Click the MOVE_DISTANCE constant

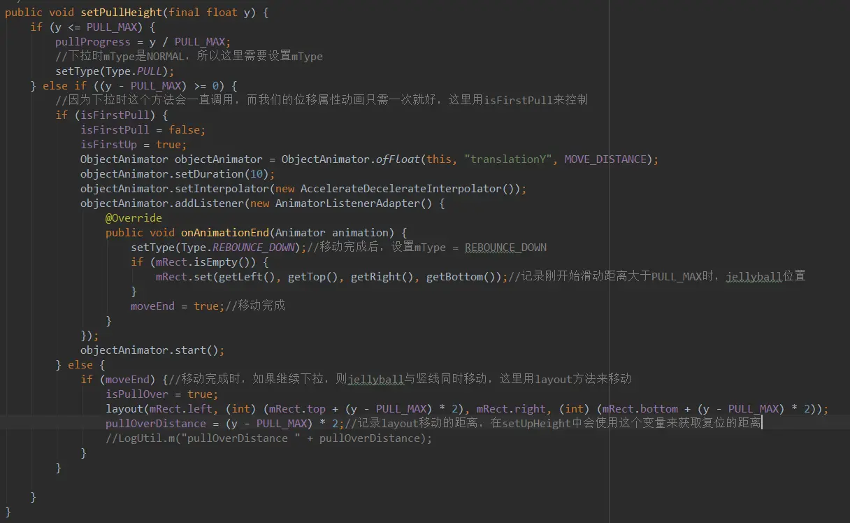605,159
